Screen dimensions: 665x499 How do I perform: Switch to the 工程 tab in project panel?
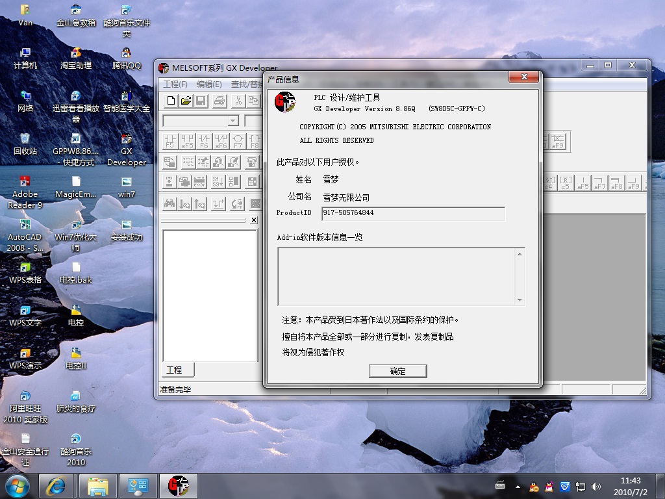(175, 370)
